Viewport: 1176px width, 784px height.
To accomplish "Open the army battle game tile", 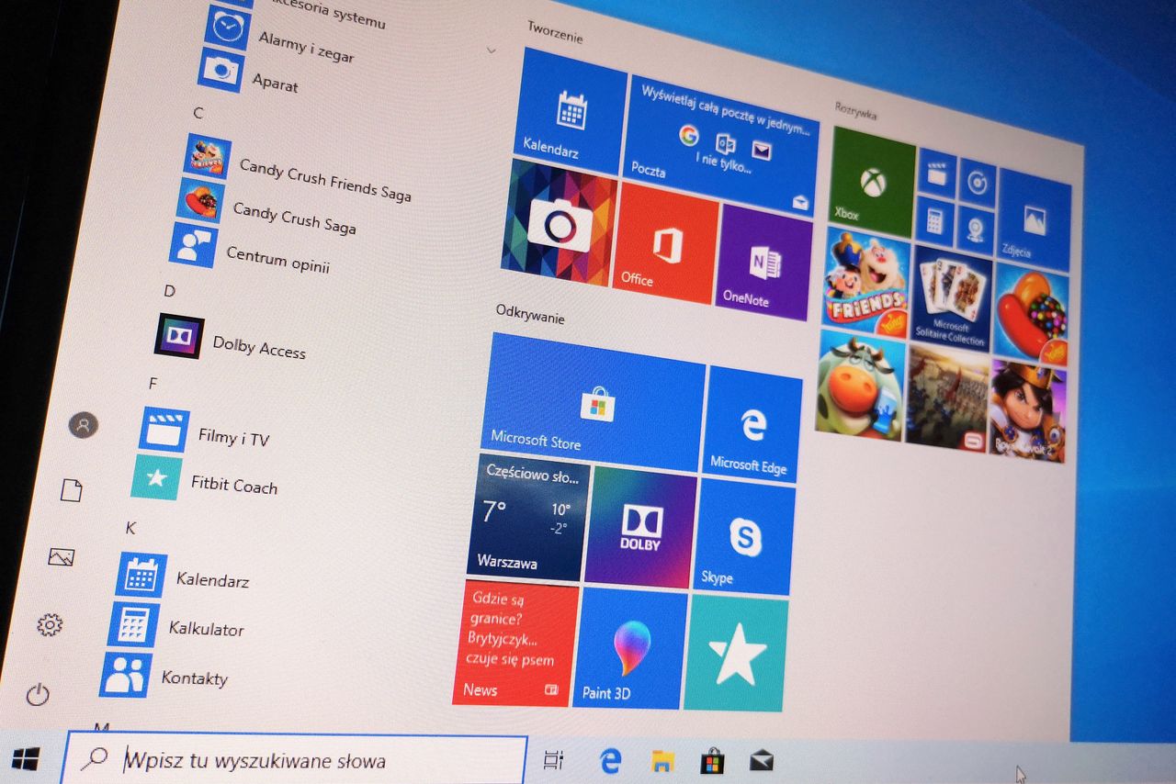I will [946, 399].
